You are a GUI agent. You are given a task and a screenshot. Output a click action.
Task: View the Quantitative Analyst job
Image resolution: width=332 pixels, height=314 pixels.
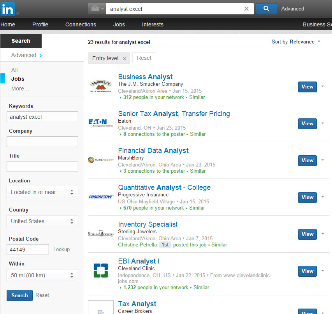pyautogui.click(x=307, y=198)
